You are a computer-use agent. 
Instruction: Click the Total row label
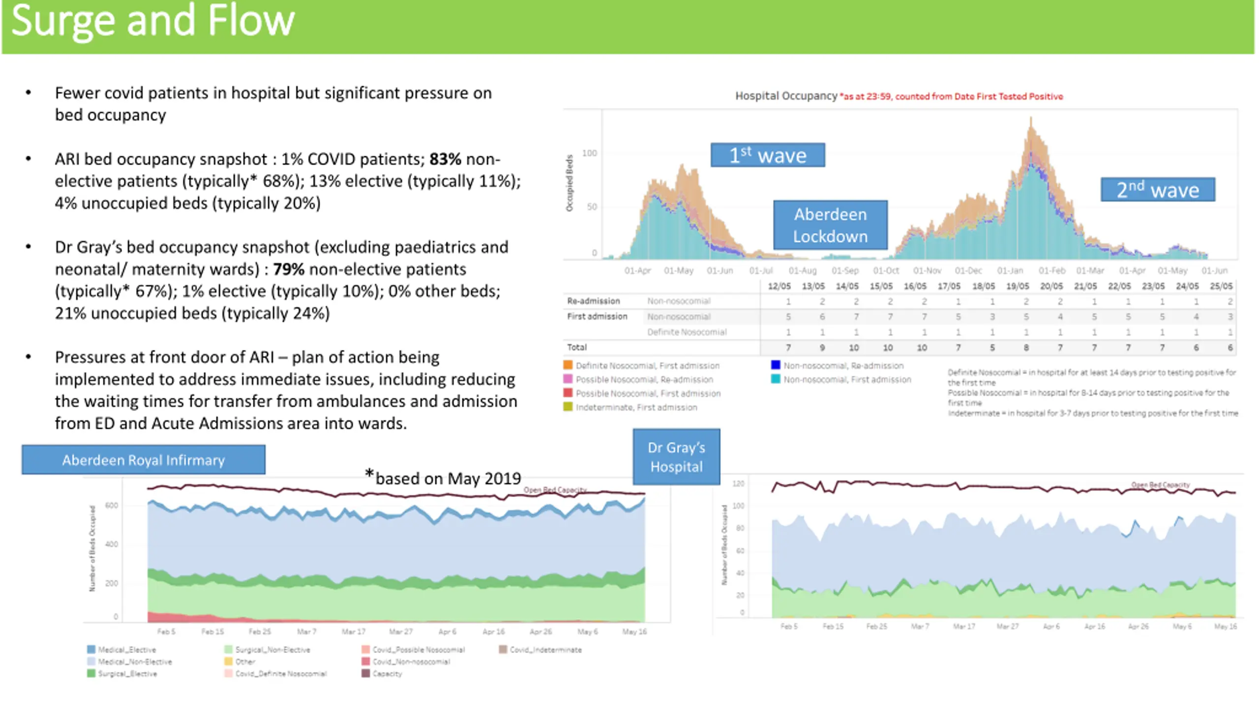(577, 347)
